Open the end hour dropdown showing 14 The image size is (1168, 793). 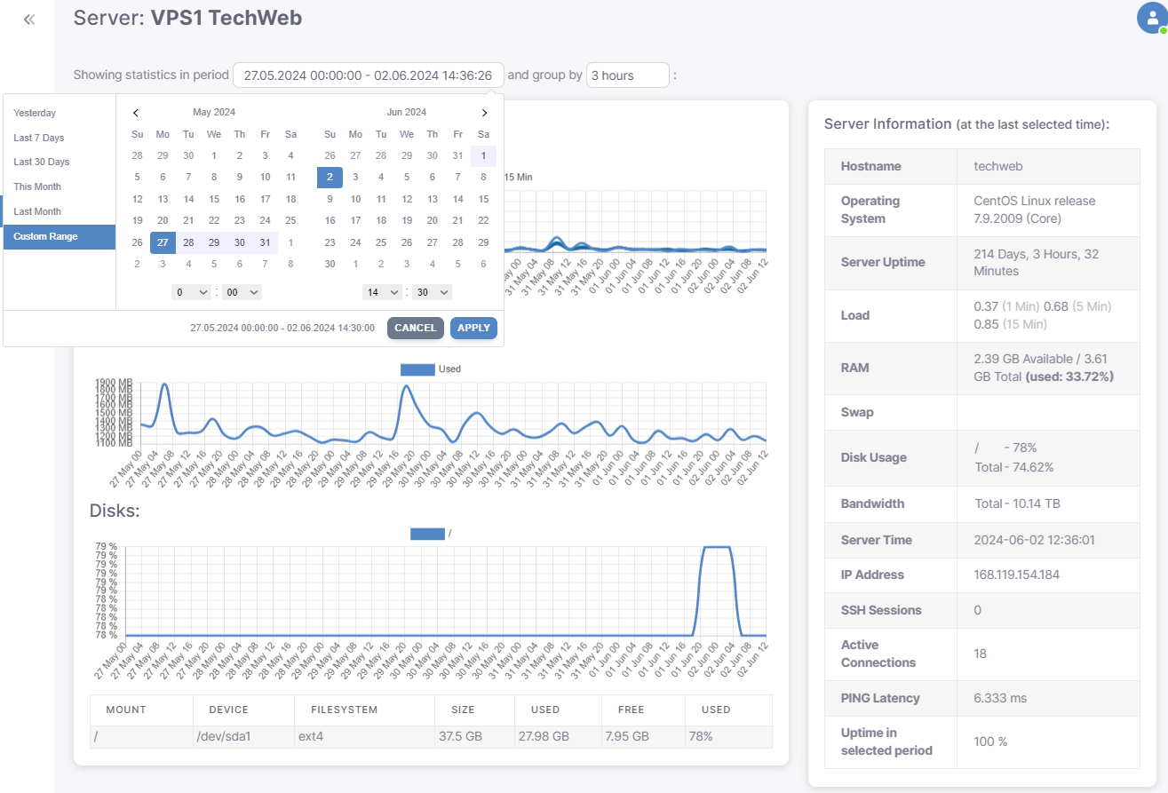[382, 292]
